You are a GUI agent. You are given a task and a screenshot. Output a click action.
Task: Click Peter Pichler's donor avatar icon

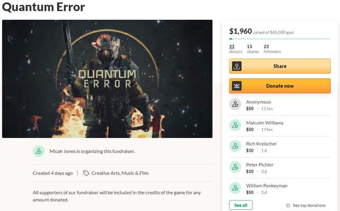pyautogui.click(x=235, y=167)
